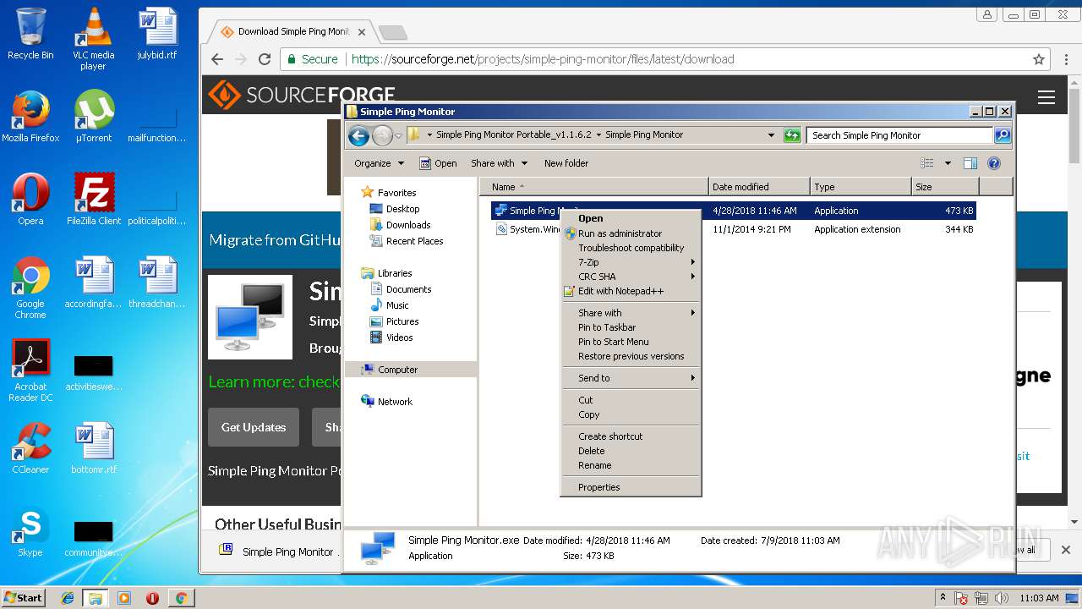This screenshot has height=609, width=1082.
Task: Open Acrobat Reader DC desktop shortcut
Action: [x=30, y=370]
